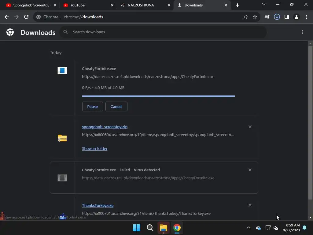
Task: Open the downloads bubble icon in toolbar
Action: point(277,17)
